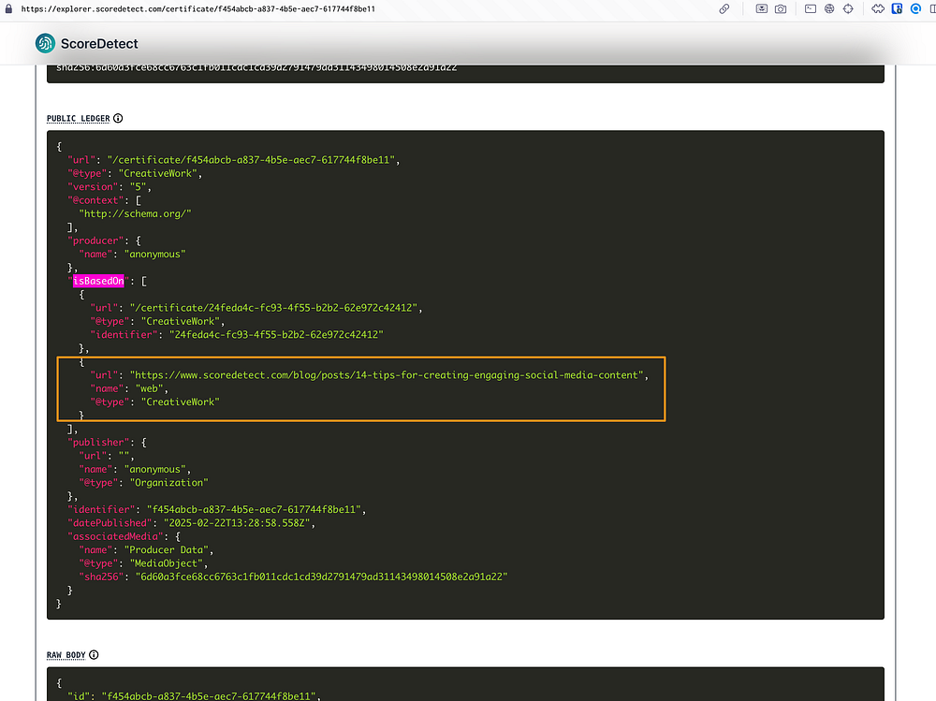The height and width of the screenshot is (701, 936).
Task: Click the info icon beside RAW BODY
Action: [x=94, y=655]
